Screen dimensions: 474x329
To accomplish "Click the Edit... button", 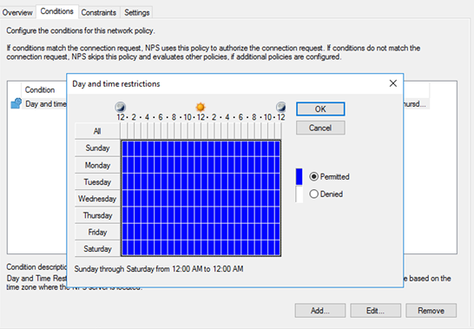I will (x=375, y=311).
